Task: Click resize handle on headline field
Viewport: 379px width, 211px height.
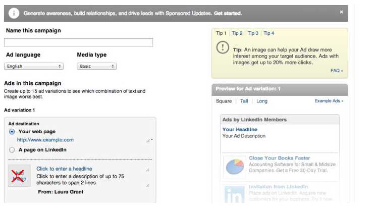Action: pos(147,170)
